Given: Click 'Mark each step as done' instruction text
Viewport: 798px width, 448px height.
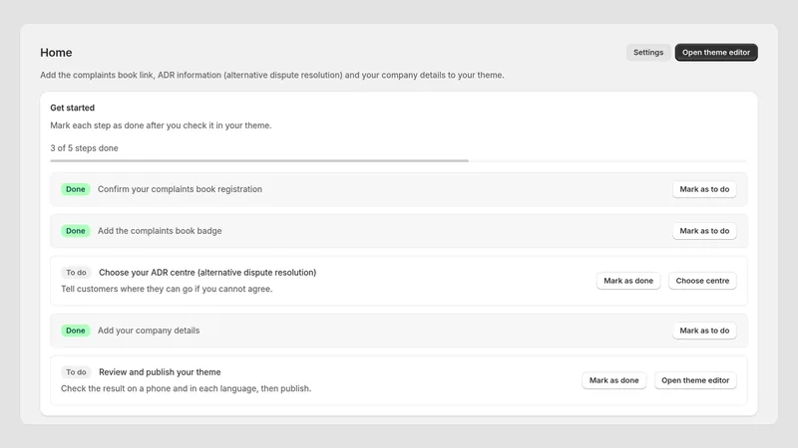Looking at the screenshot, I should pyautogui.click(x=161, y=125).
